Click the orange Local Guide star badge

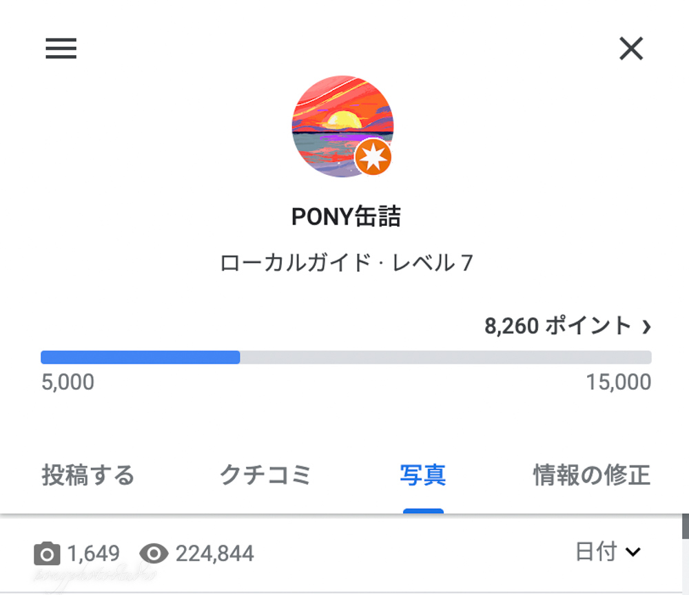click(373, 157)
